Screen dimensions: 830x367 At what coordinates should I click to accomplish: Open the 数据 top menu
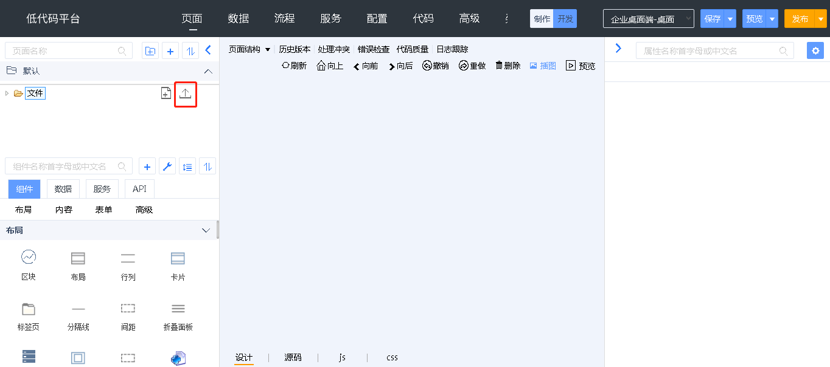point(239,19)
